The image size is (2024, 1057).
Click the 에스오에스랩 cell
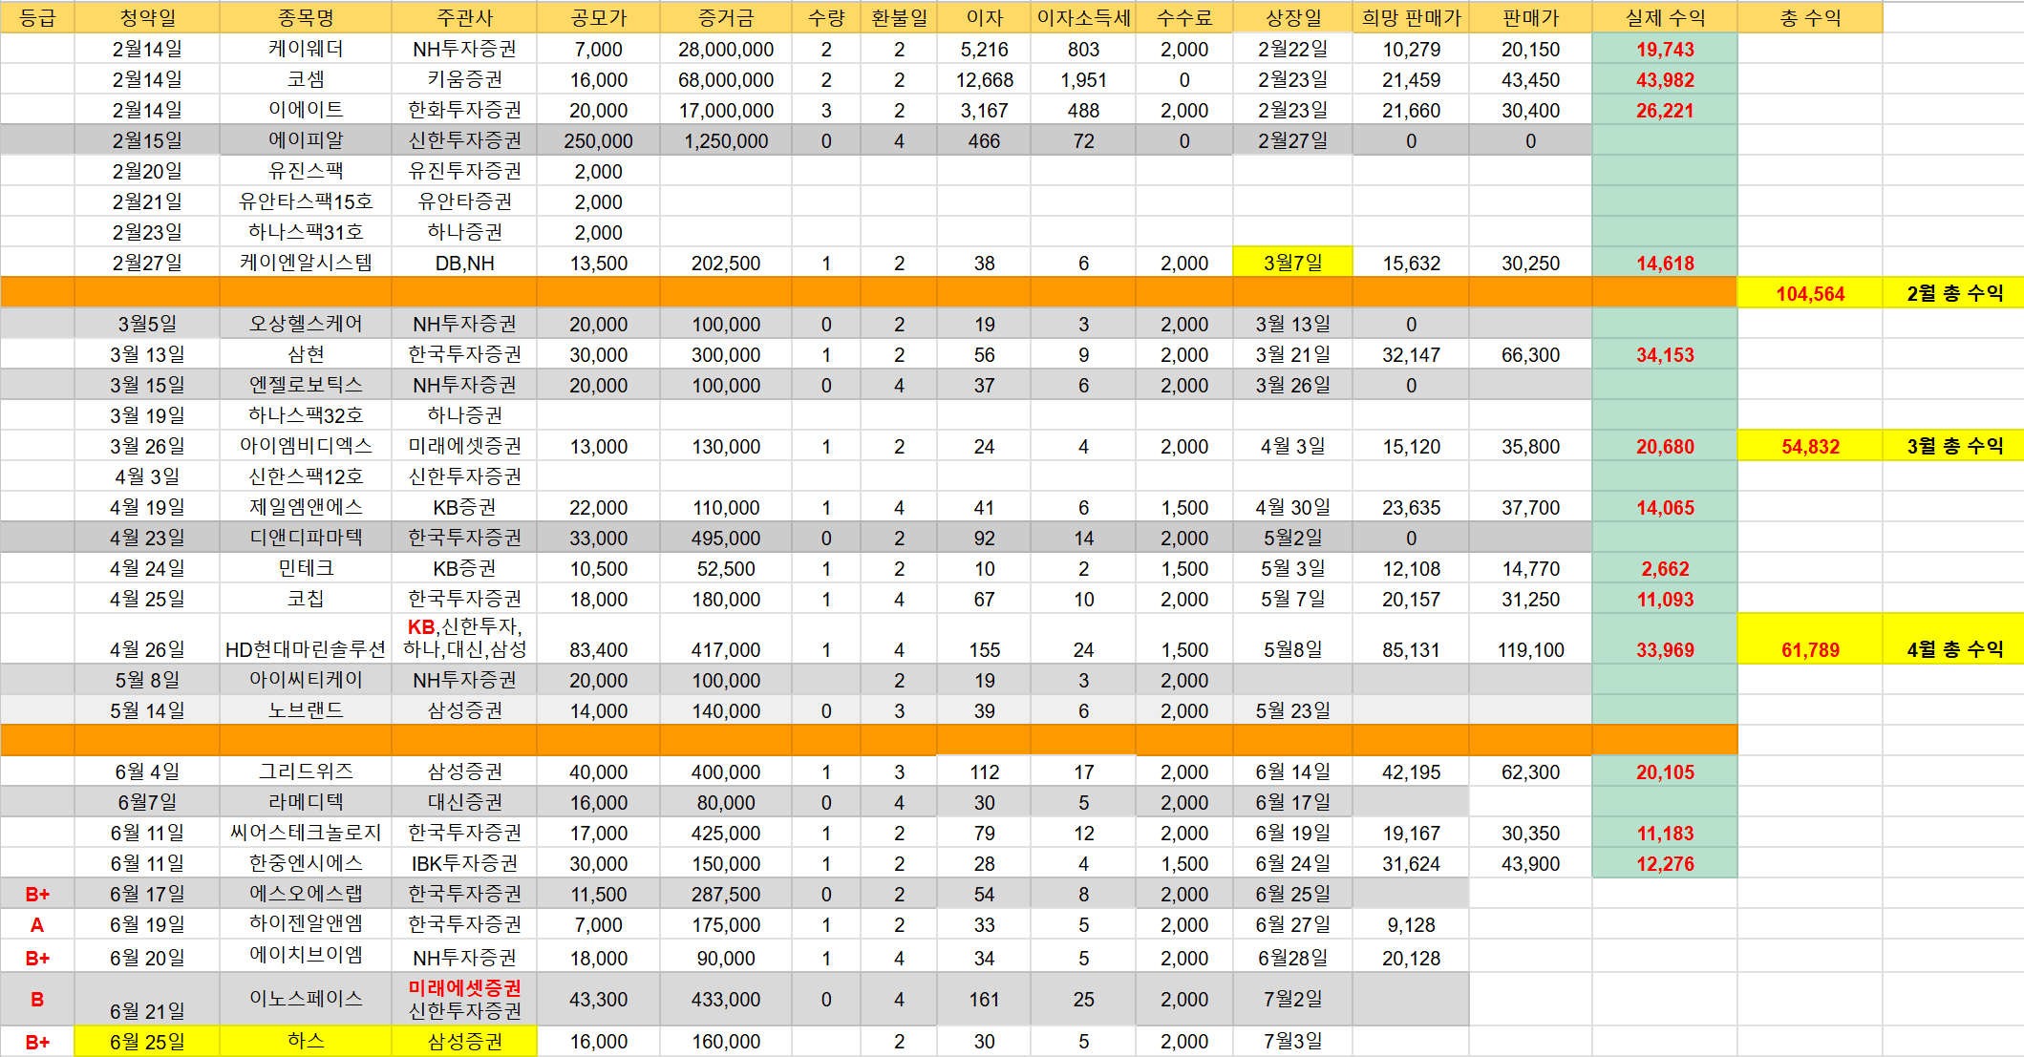(306, 894)
